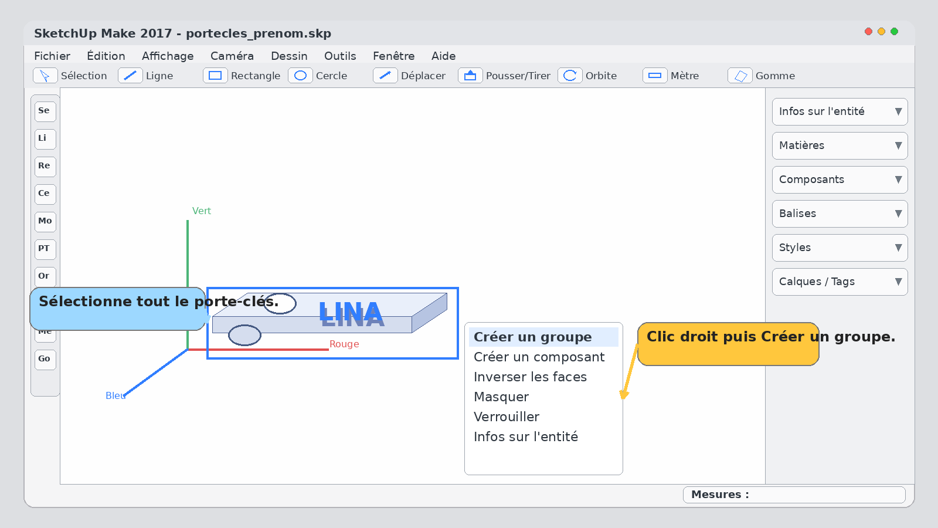Image resolution: width=938 pixels, height=528 pixels.
Task: Choose Créer un groupe in context menu
Action: coord(543,337)
